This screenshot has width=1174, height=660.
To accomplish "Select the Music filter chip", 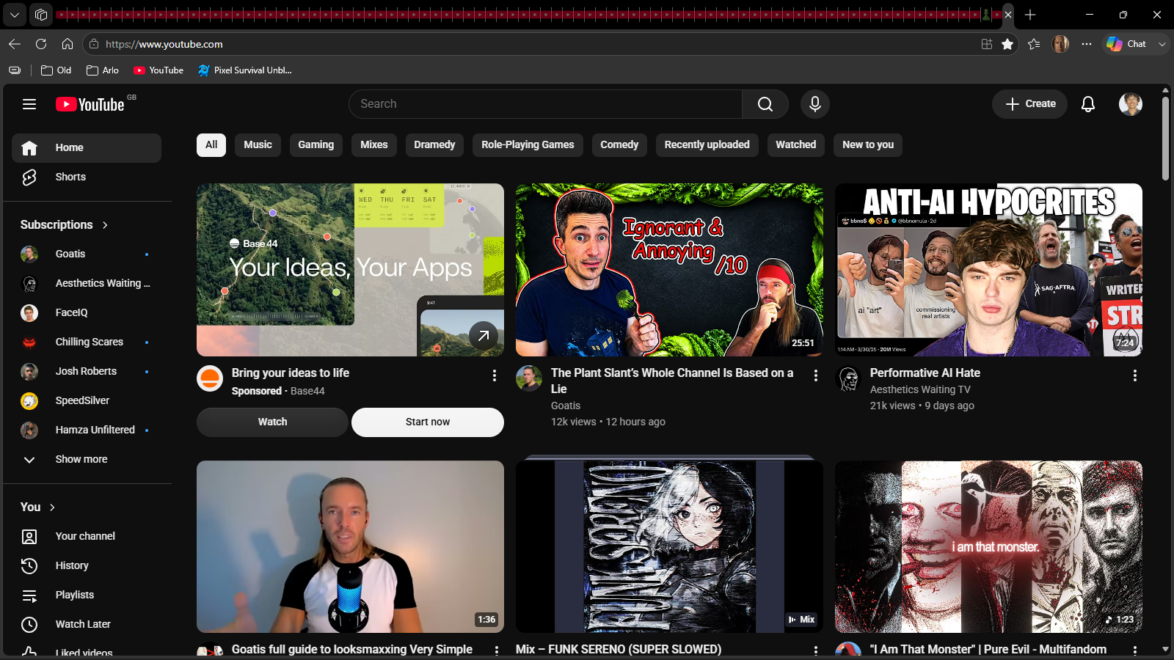I will point(258,145).
